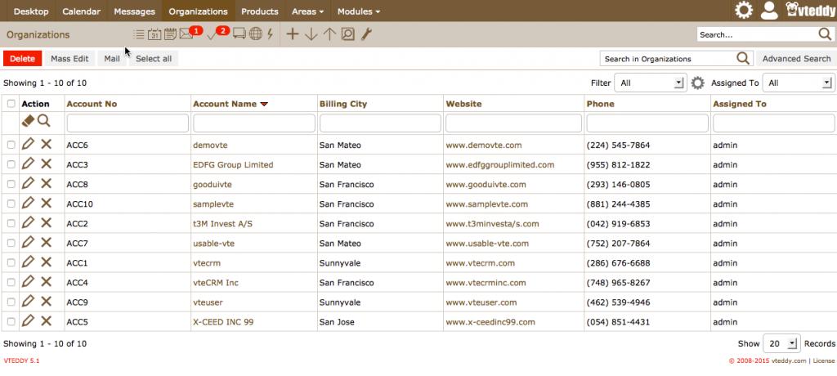Open the vteCRM Inc account link
This screenshot has width=837, height=376.
coord(216,283)
